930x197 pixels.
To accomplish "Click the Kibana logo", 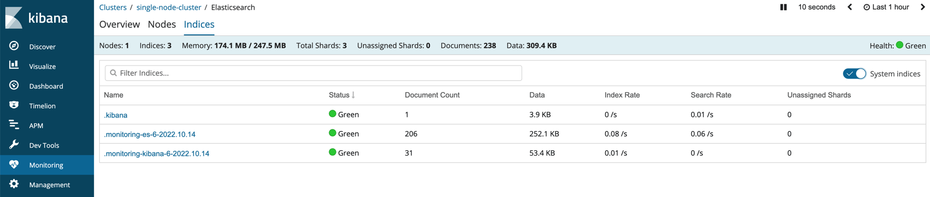I will point(37,18).
